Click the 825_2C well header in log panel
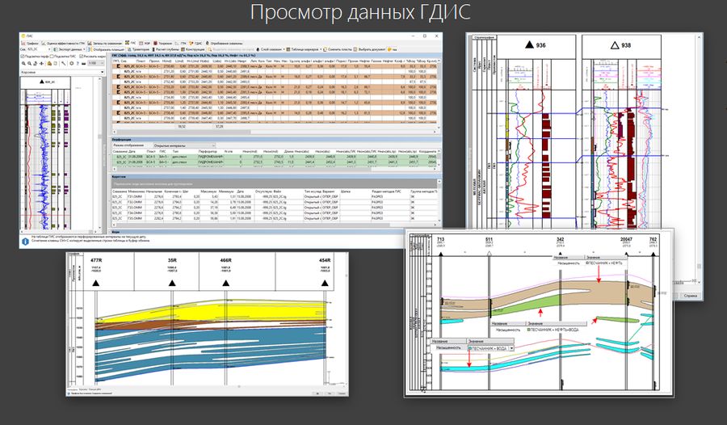Viewport: 727px width, 425px height. click(x=45, y=82)
